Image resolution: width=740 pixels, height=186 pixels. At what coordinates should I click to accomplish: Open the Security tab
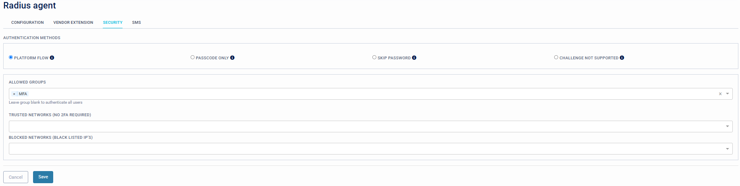point(113,23)
